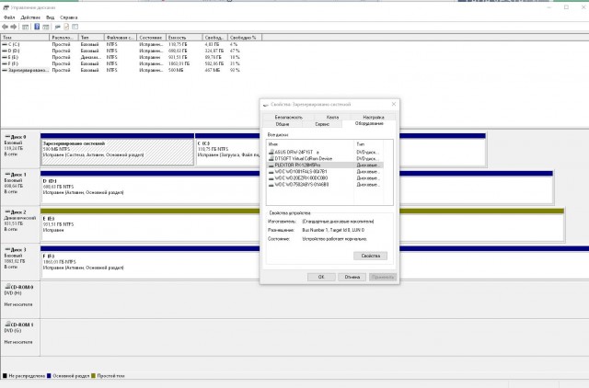The height and width of the screenshot is (388, 589).
Task: Select the ASUS DRW DVD drive row
Action: [x=325, y=152]
